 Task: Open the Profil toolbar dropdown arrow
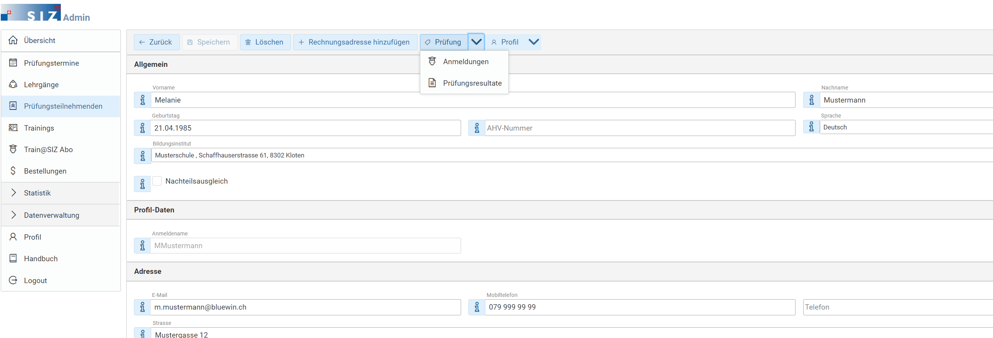(x=533, y=42)
